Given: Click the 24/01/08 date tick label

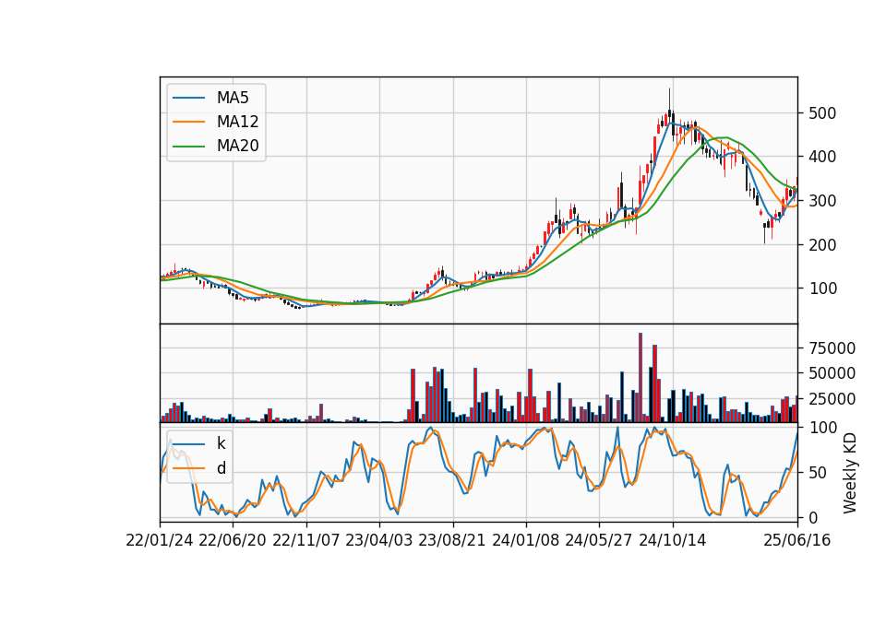Looking at the screenshot, I should (525, 541).
